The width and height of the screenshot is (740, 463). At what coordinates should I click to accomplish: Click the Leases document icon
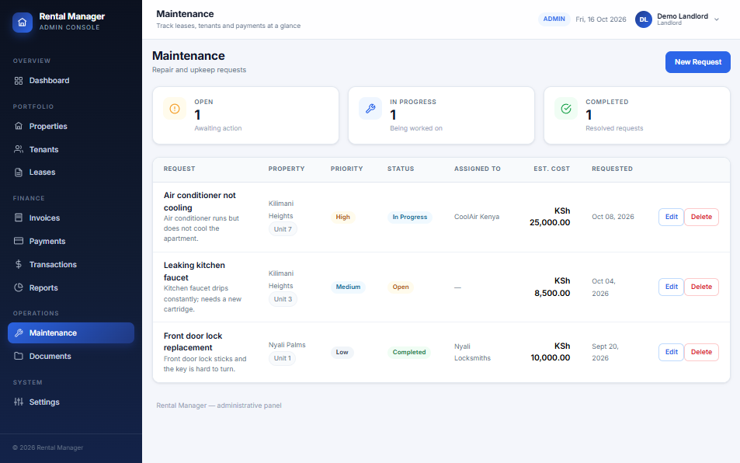(x=19, y=172)
